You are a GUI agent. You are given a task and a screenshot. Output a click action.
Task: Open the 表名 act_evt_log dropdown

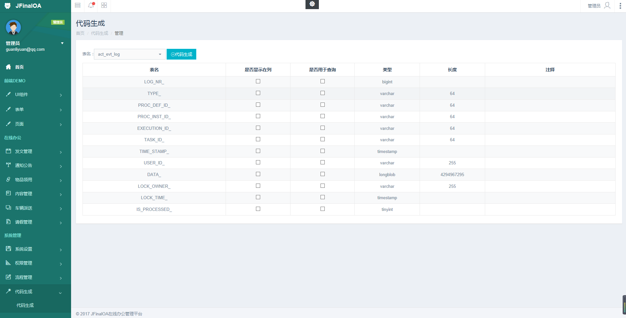click(129, 54)
